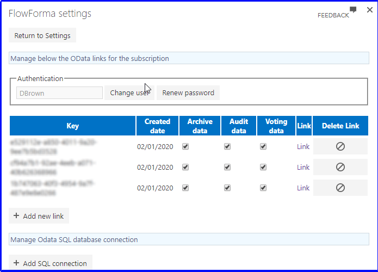Click the Voting data column header
The width and height of the screenshot is (378, 272).
(276, 126)
